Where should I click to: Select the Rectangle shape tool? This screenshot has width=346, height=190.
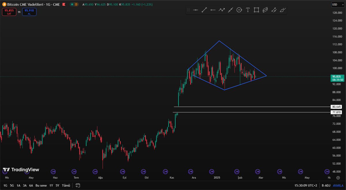[x=256, y=10]
